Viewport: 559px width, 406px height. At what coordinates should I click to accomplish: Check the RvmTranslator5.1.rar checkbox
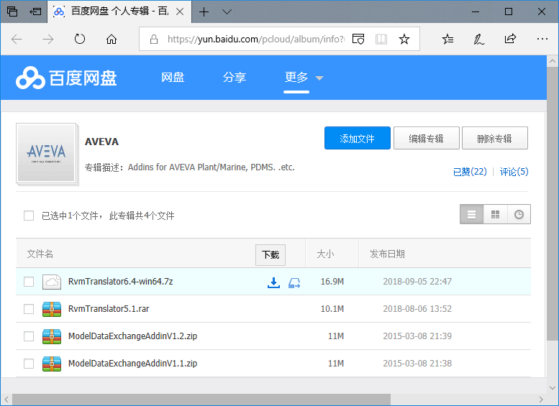(29, 309)
